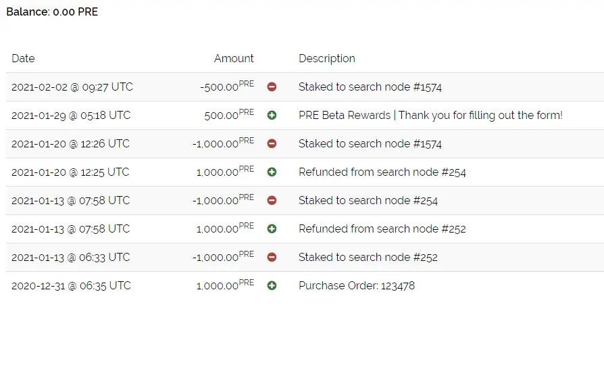Click the red minus icon for 2021-02-02 transaction
The width and height of the screenshot is (604, 384).
tap(272, 87)
